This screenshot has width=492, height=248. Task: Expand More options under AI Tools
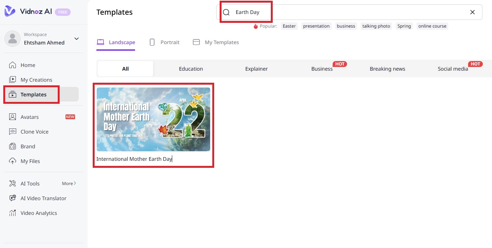[69, 183]
